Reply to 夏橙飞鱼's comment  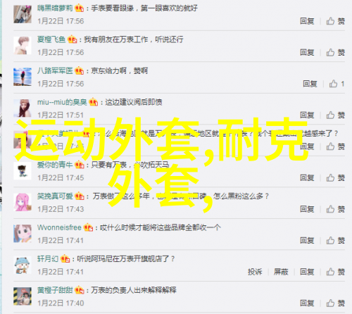pos(307,52)
